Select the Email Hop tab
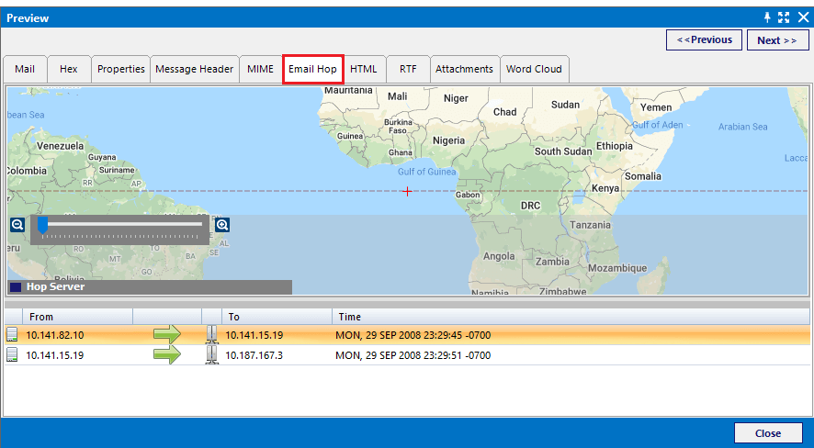Image resolution: width=814 pixels, height=448 pixels. click(x=312, y=69)
